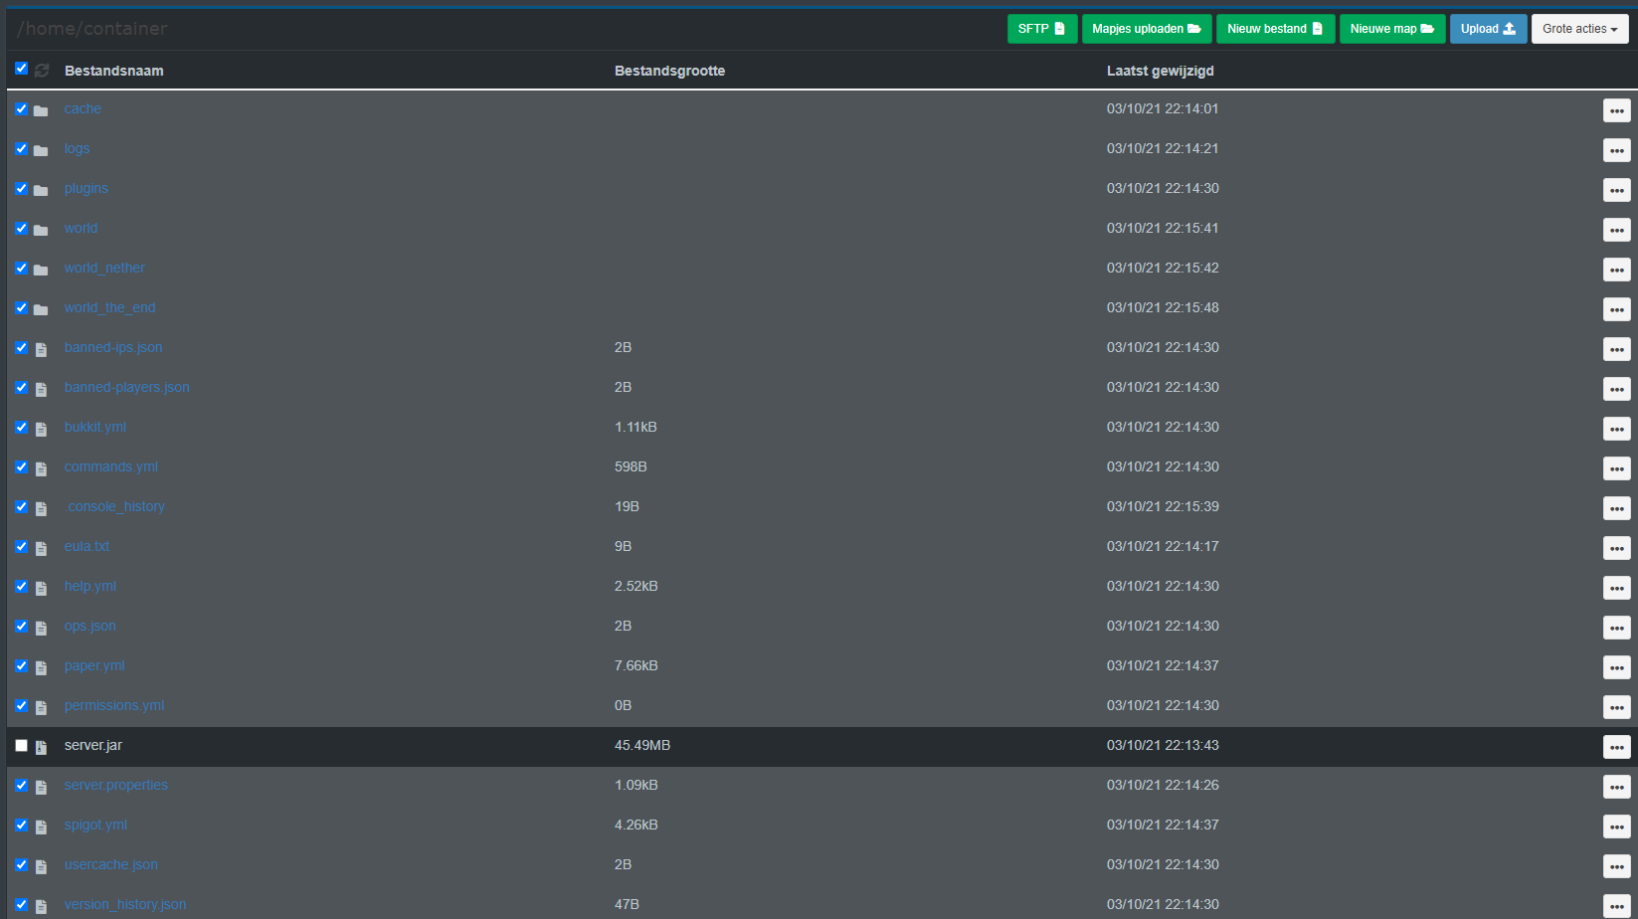Screen dimensions: 1638x919
Task: Open the options menu for server.properties
Action: tap(1616, 787)
